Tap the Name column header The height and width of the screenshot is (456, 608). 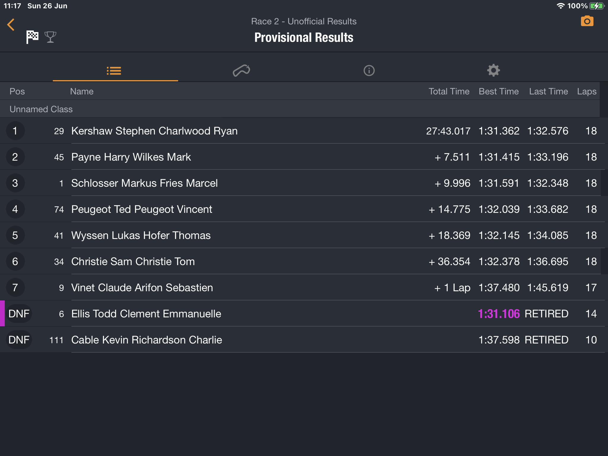(82, 91)
